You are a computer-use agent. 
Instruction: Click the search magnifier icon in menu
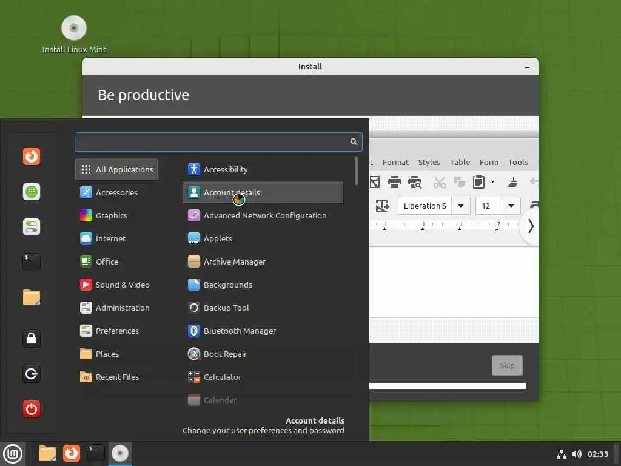354,141
